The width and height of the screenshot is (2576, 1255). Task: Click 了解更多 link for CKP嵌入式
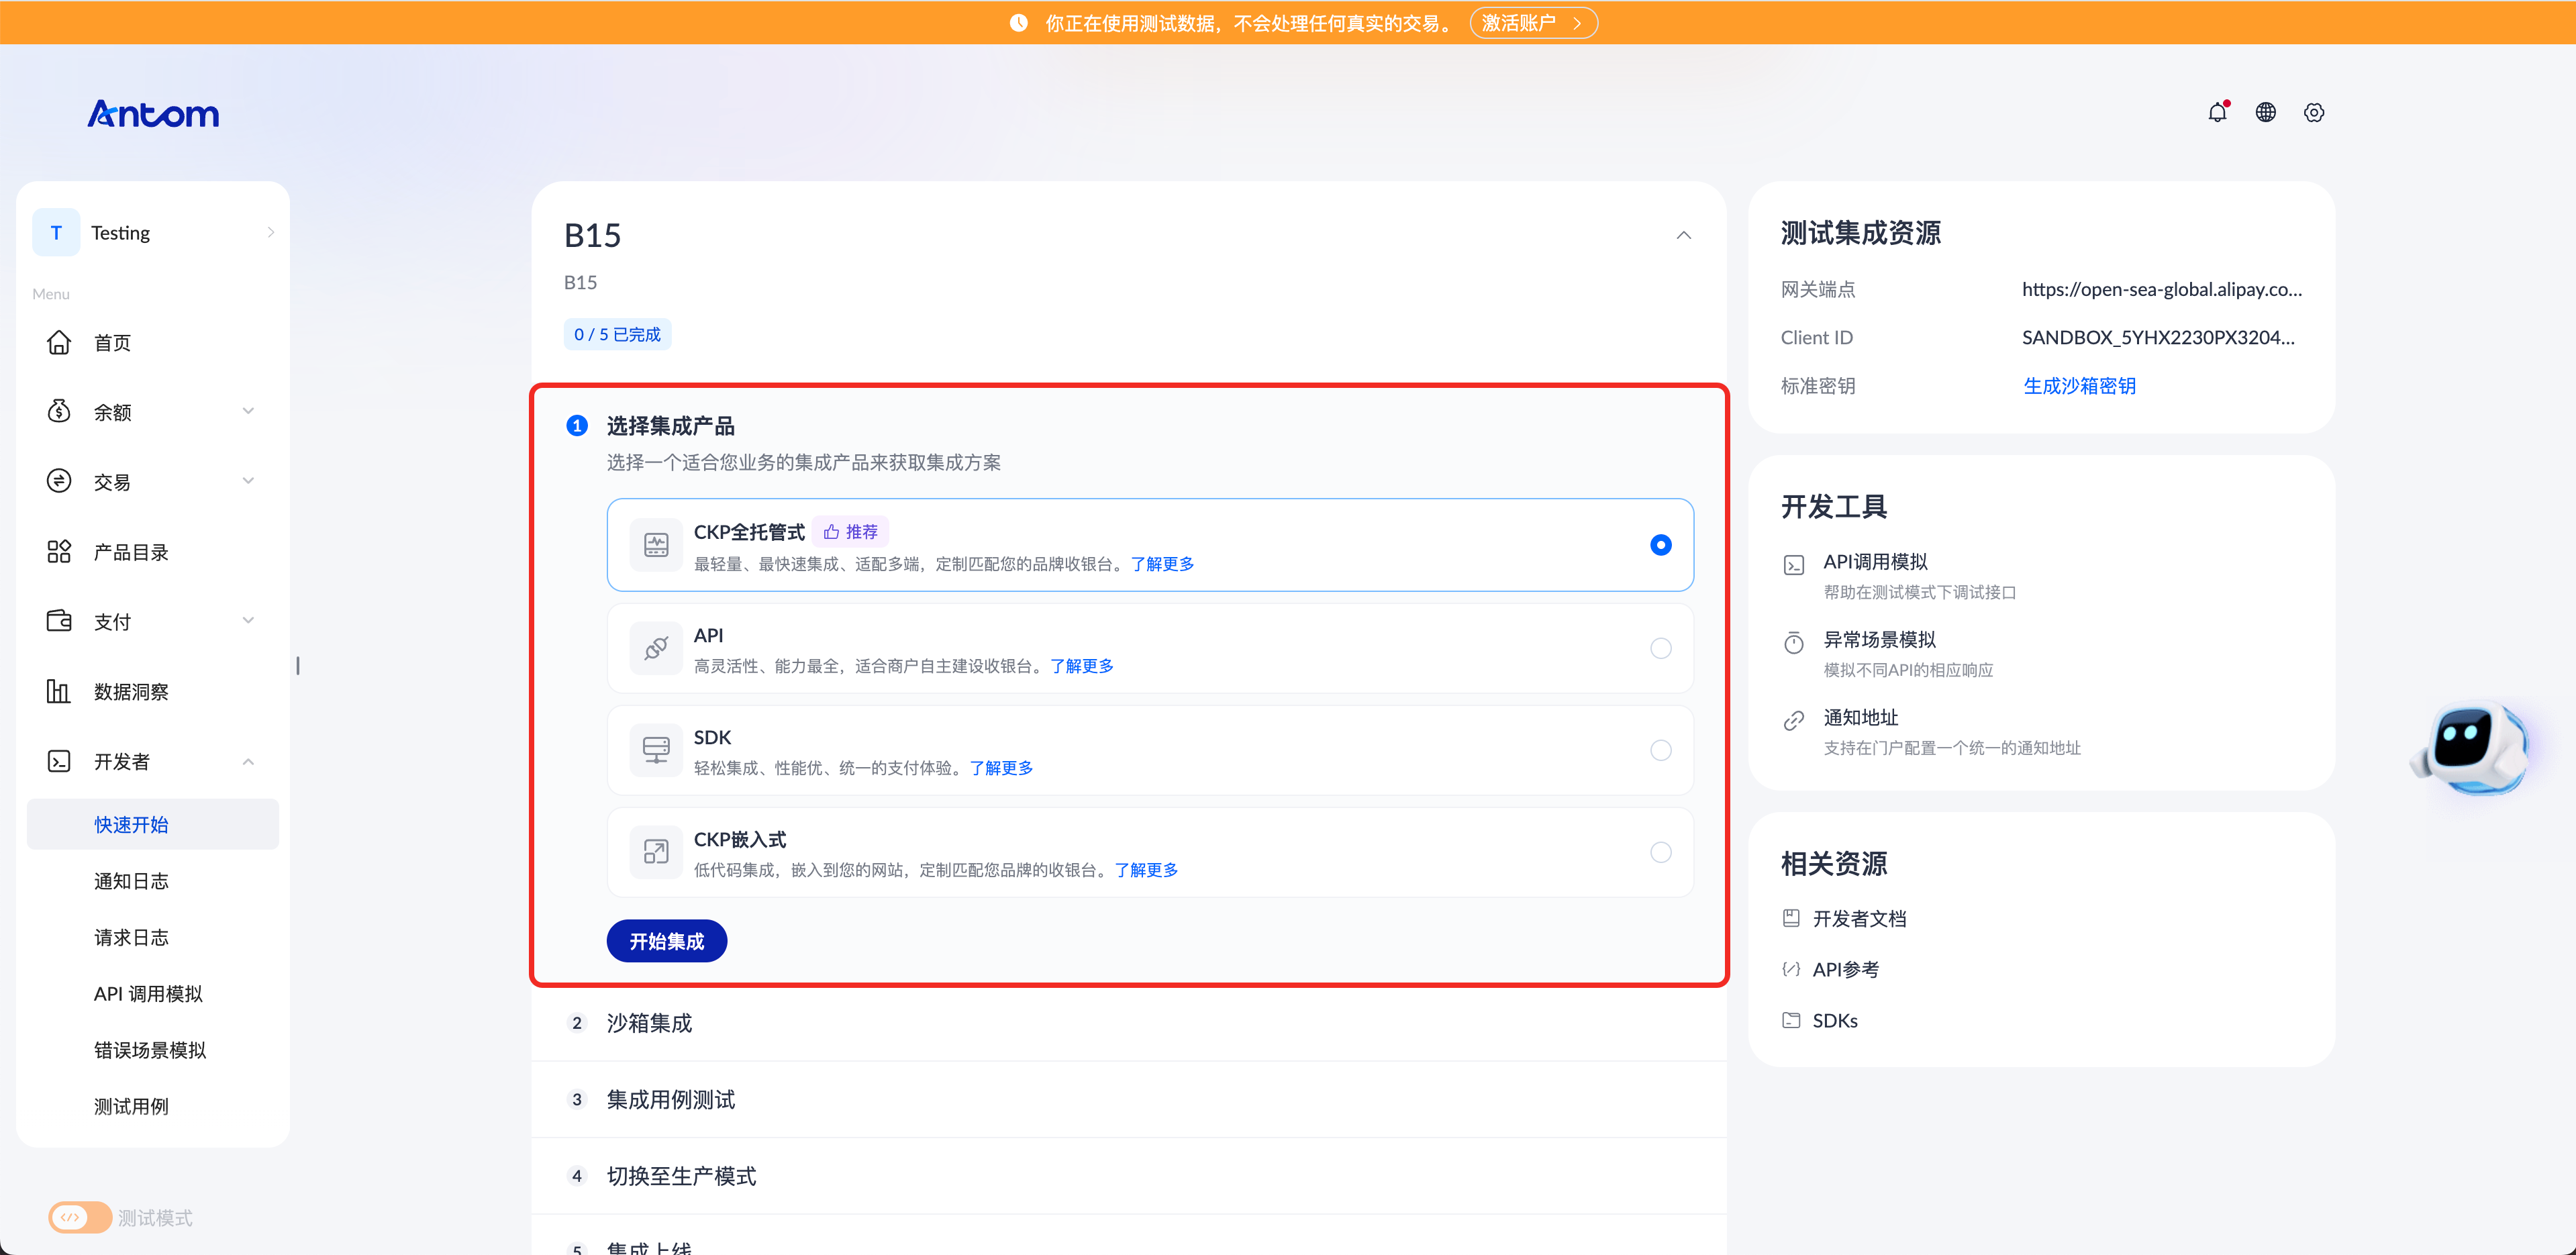pos(1146,870)
